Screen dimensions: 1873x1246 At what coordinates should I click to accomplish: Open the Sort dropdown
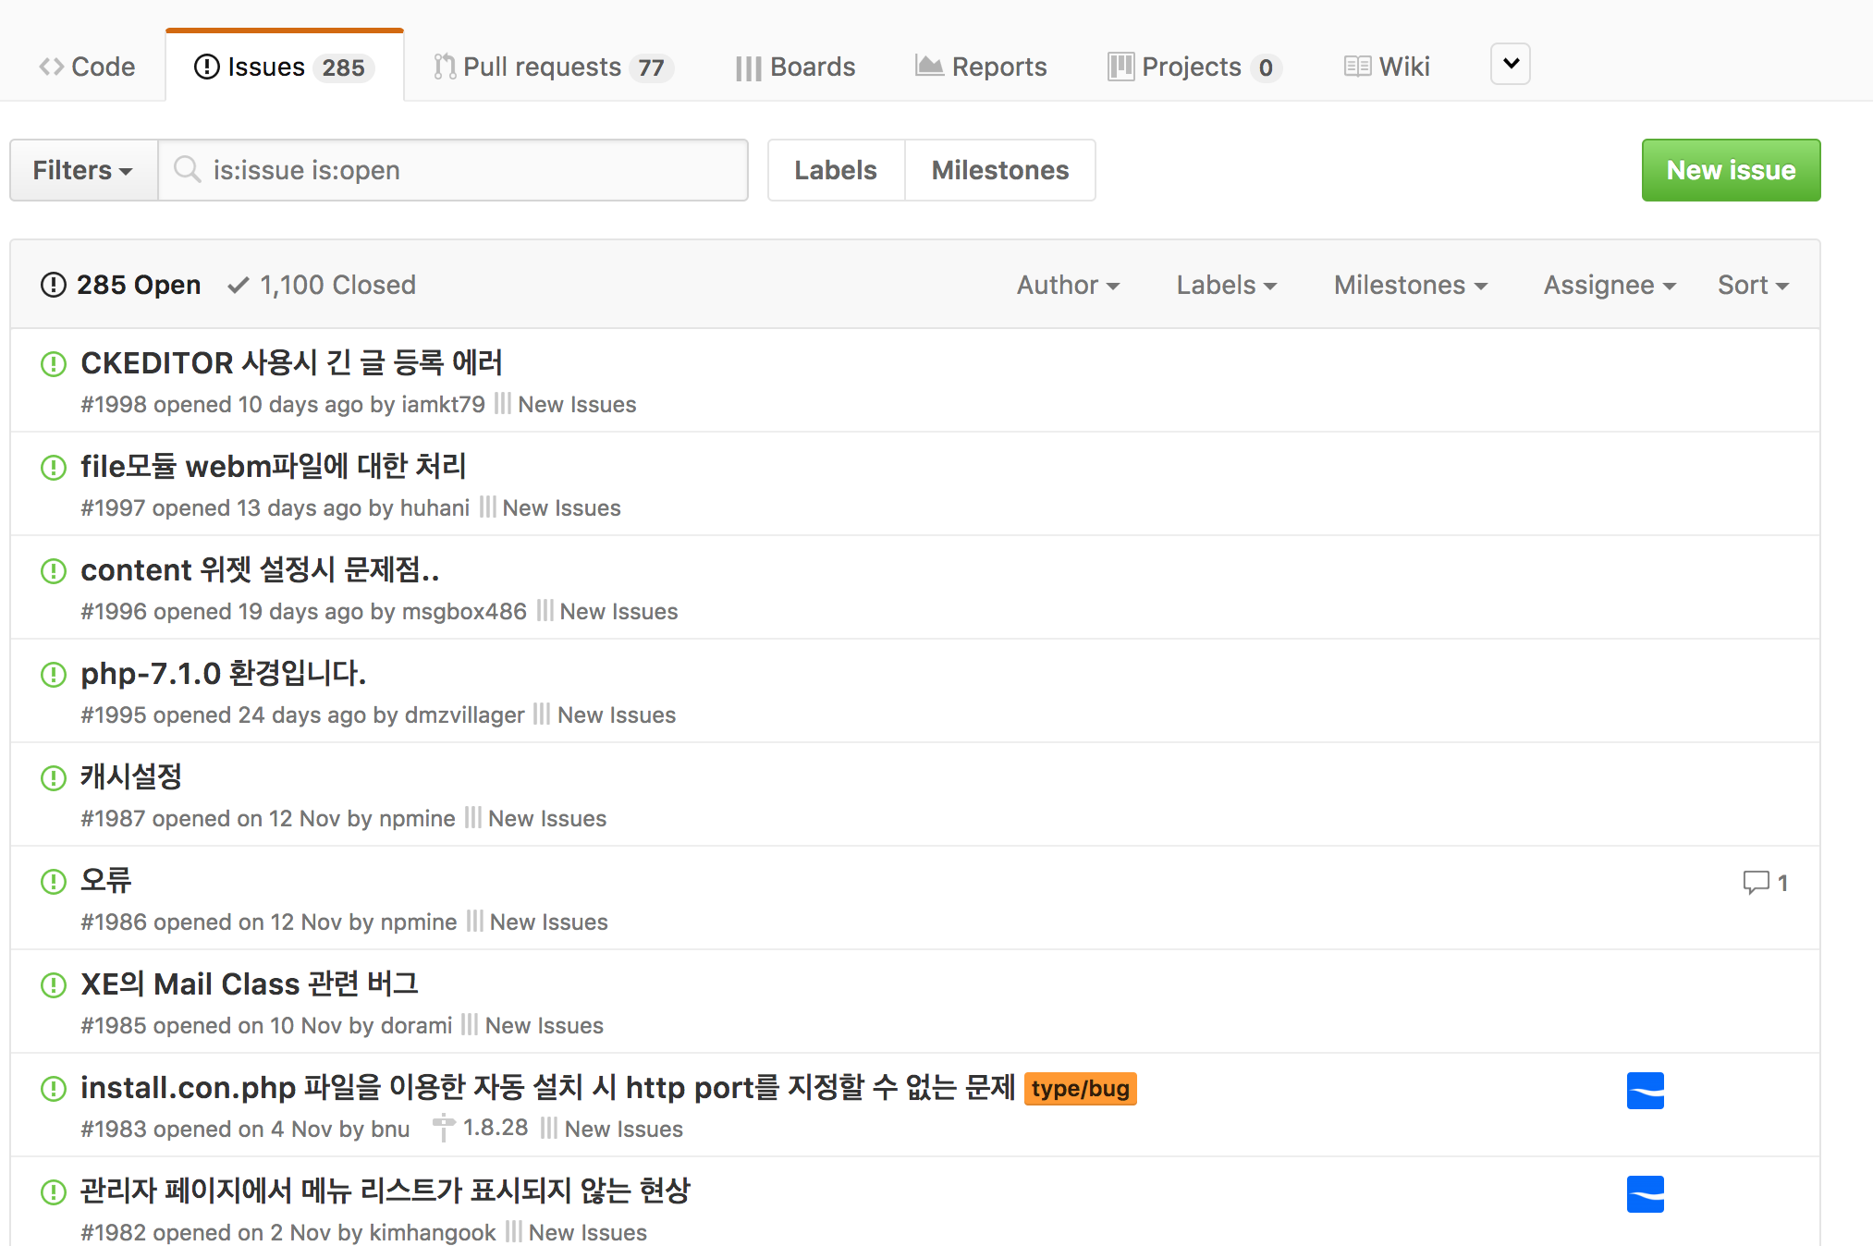coord(1753,285)
